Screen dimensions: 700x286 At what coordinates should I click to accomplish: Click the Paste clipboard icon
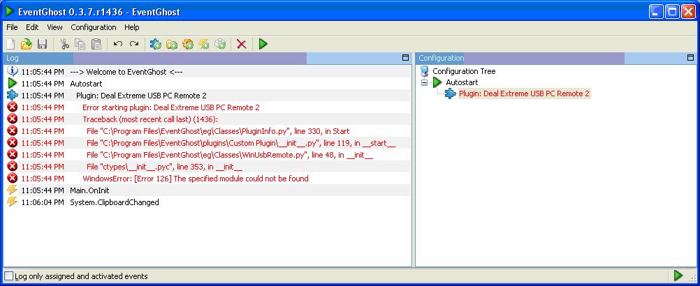tap(96, 44)
